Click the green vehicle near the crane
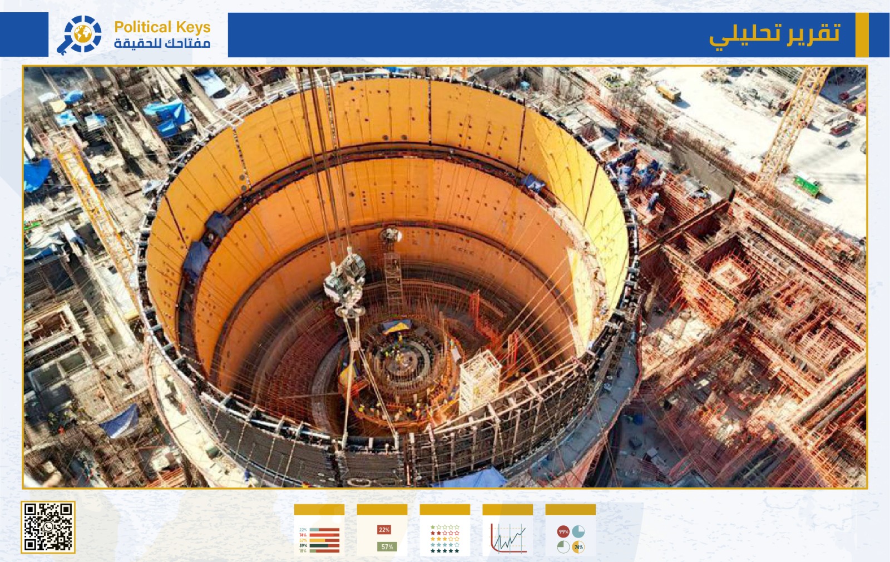The width and height of the screenshot is (890, 562). [x=808, y=185]
